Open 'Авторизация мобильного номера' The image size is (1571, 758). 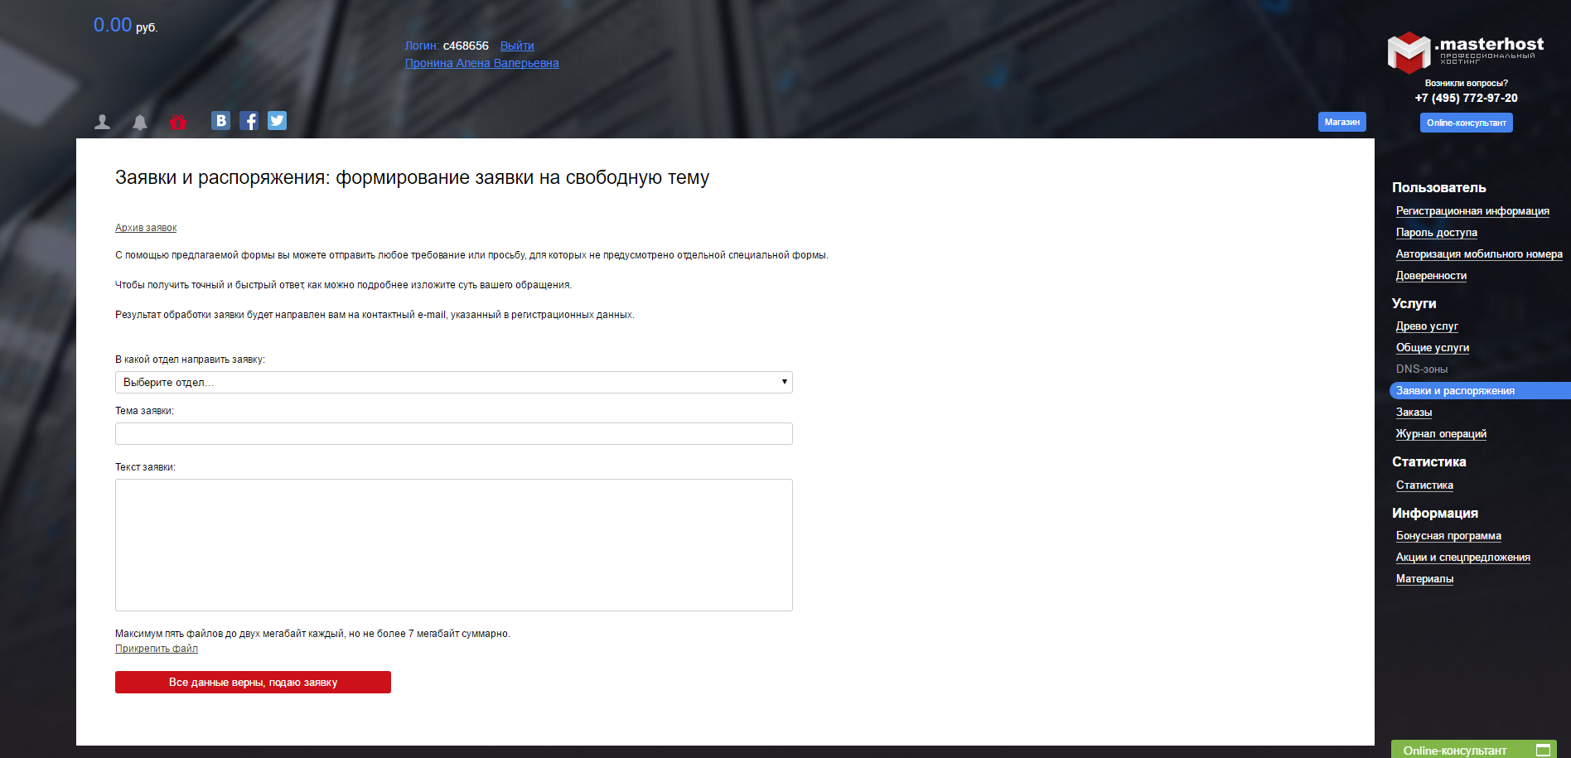click(x=1479, y=254)
